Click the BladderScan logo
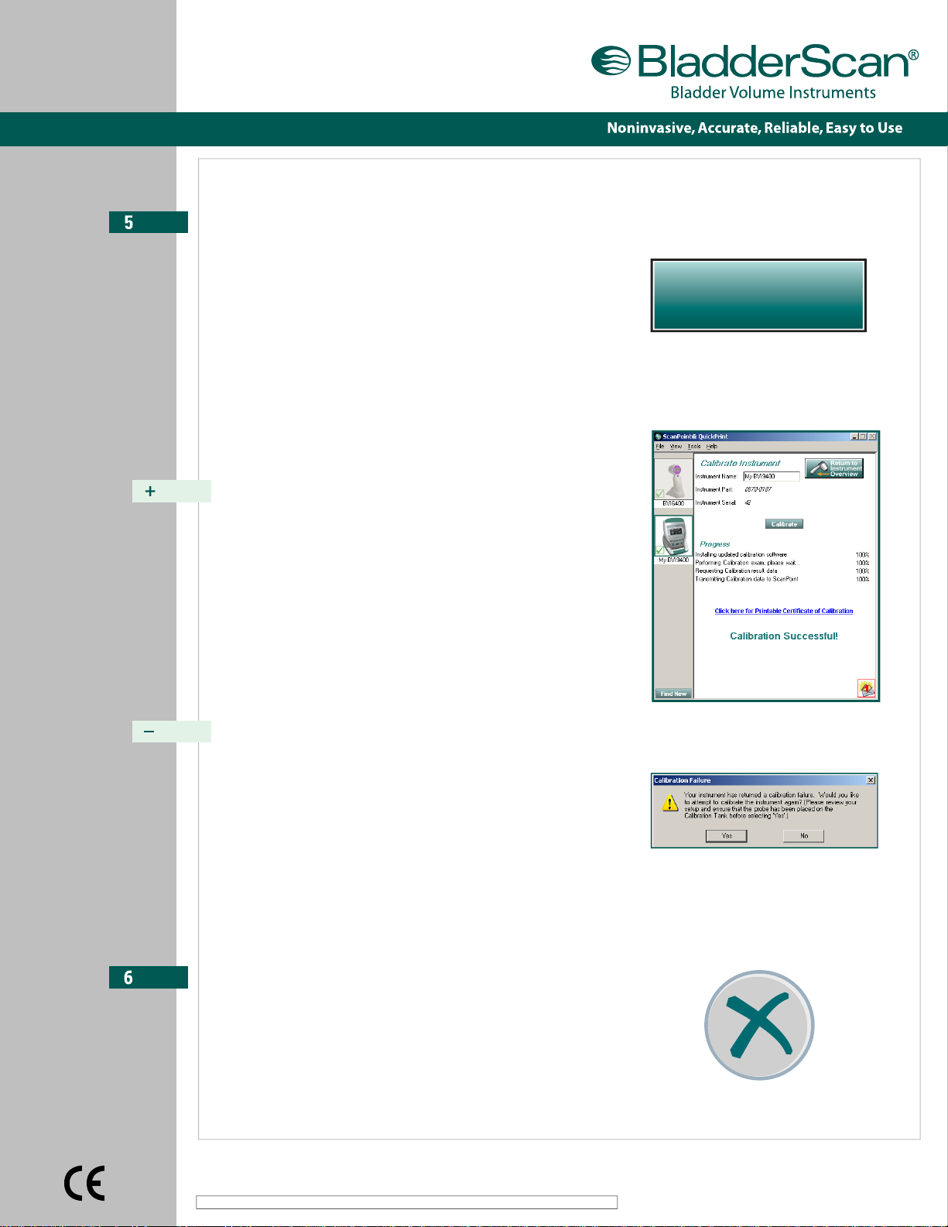Screen dimensions: 948x1227 755,62
